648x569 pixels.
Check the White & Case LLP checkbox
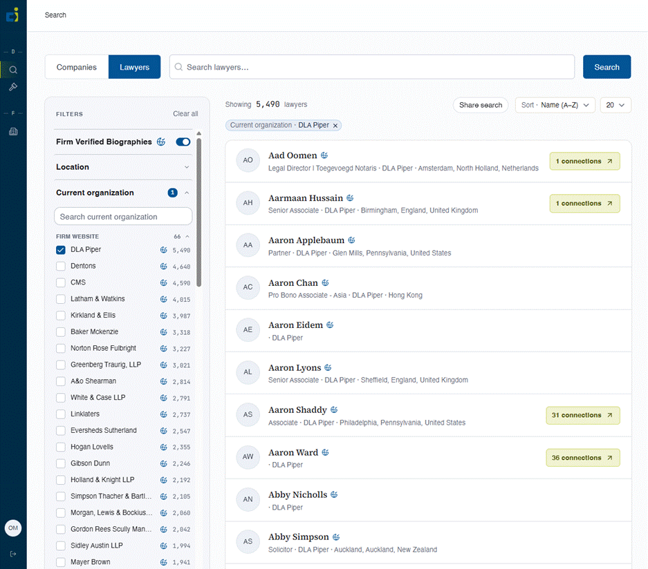pyautogui.click(x=61, y=398)
